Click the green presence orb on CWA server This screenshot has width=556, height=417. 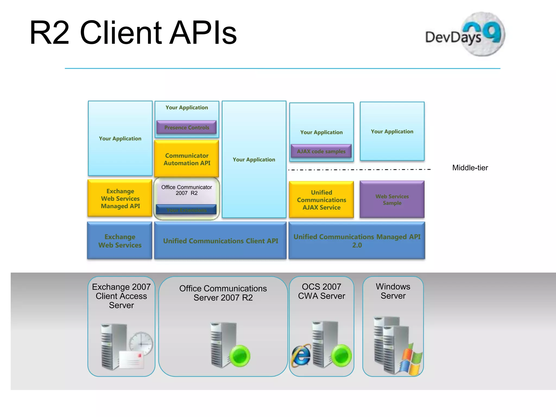pos(341,356)
